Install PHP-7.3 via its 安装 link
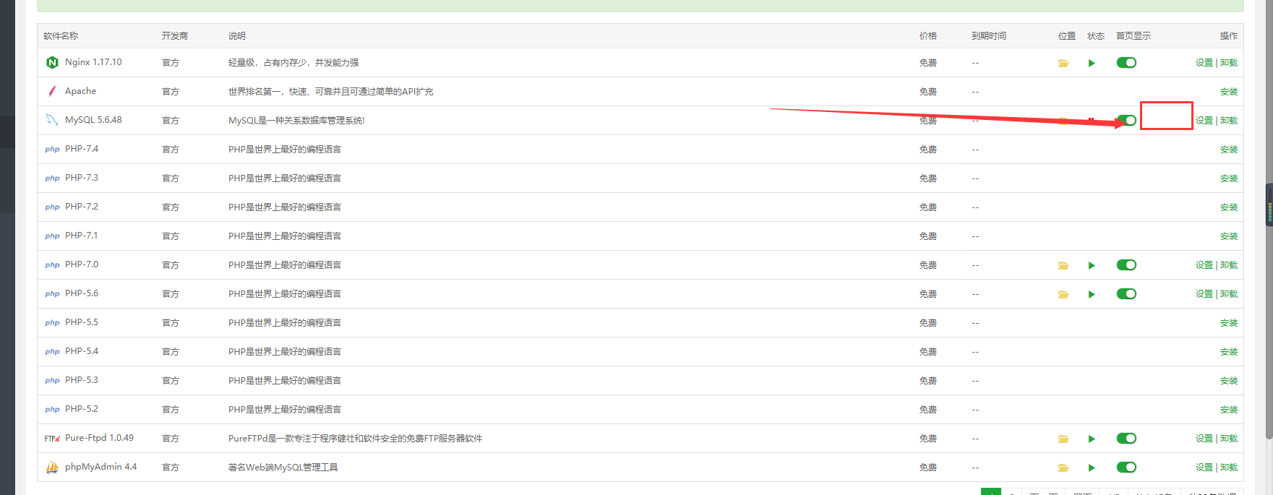Screen dimensions: 1273x495 1229,178
